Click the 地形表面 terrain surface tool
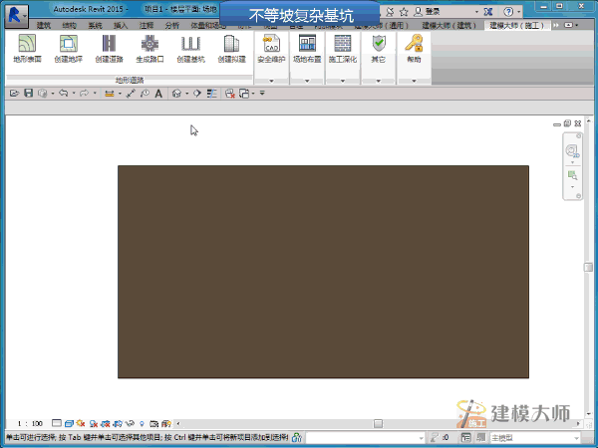 click(x=27, y=49)
